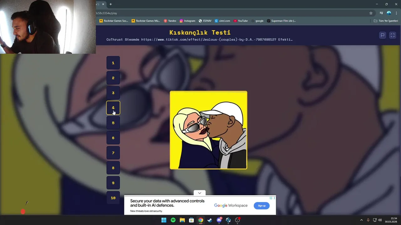Open the ESINAV bookmark
401x225 pixels.
(205, 21)
